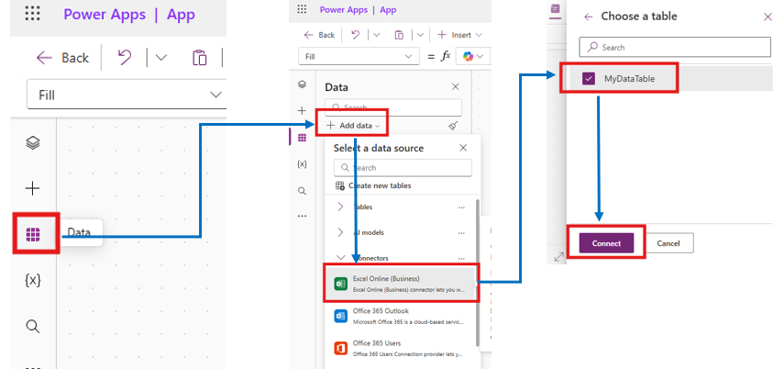Expand the paste options chevron in middle screenshot

click(421, 35)
